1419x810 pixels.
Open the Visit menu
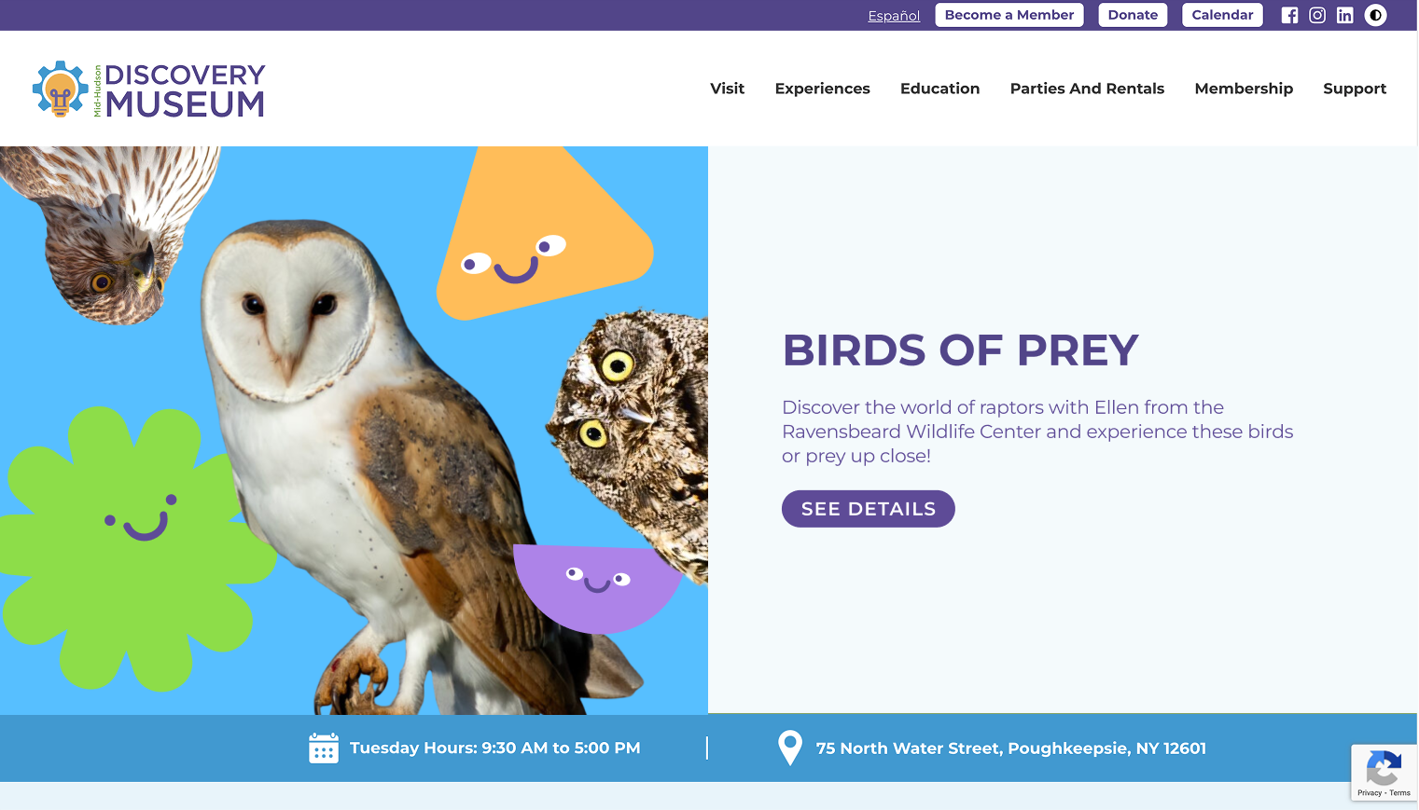pos(727,89)
